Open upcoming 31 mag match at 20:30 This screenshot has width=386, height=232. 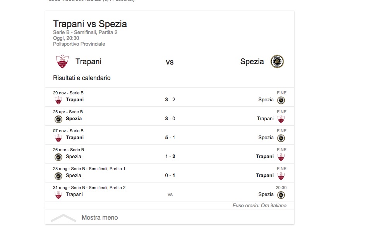(170, 194)
